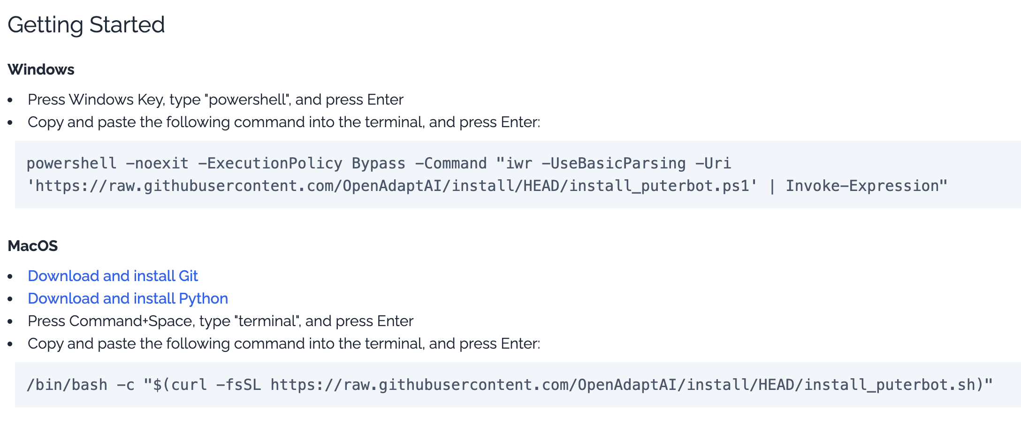The width and height of the screenshot is (1021, 442).
Task: Click the word 'powershell' starting the code block
Action: (x=72, y=164)
